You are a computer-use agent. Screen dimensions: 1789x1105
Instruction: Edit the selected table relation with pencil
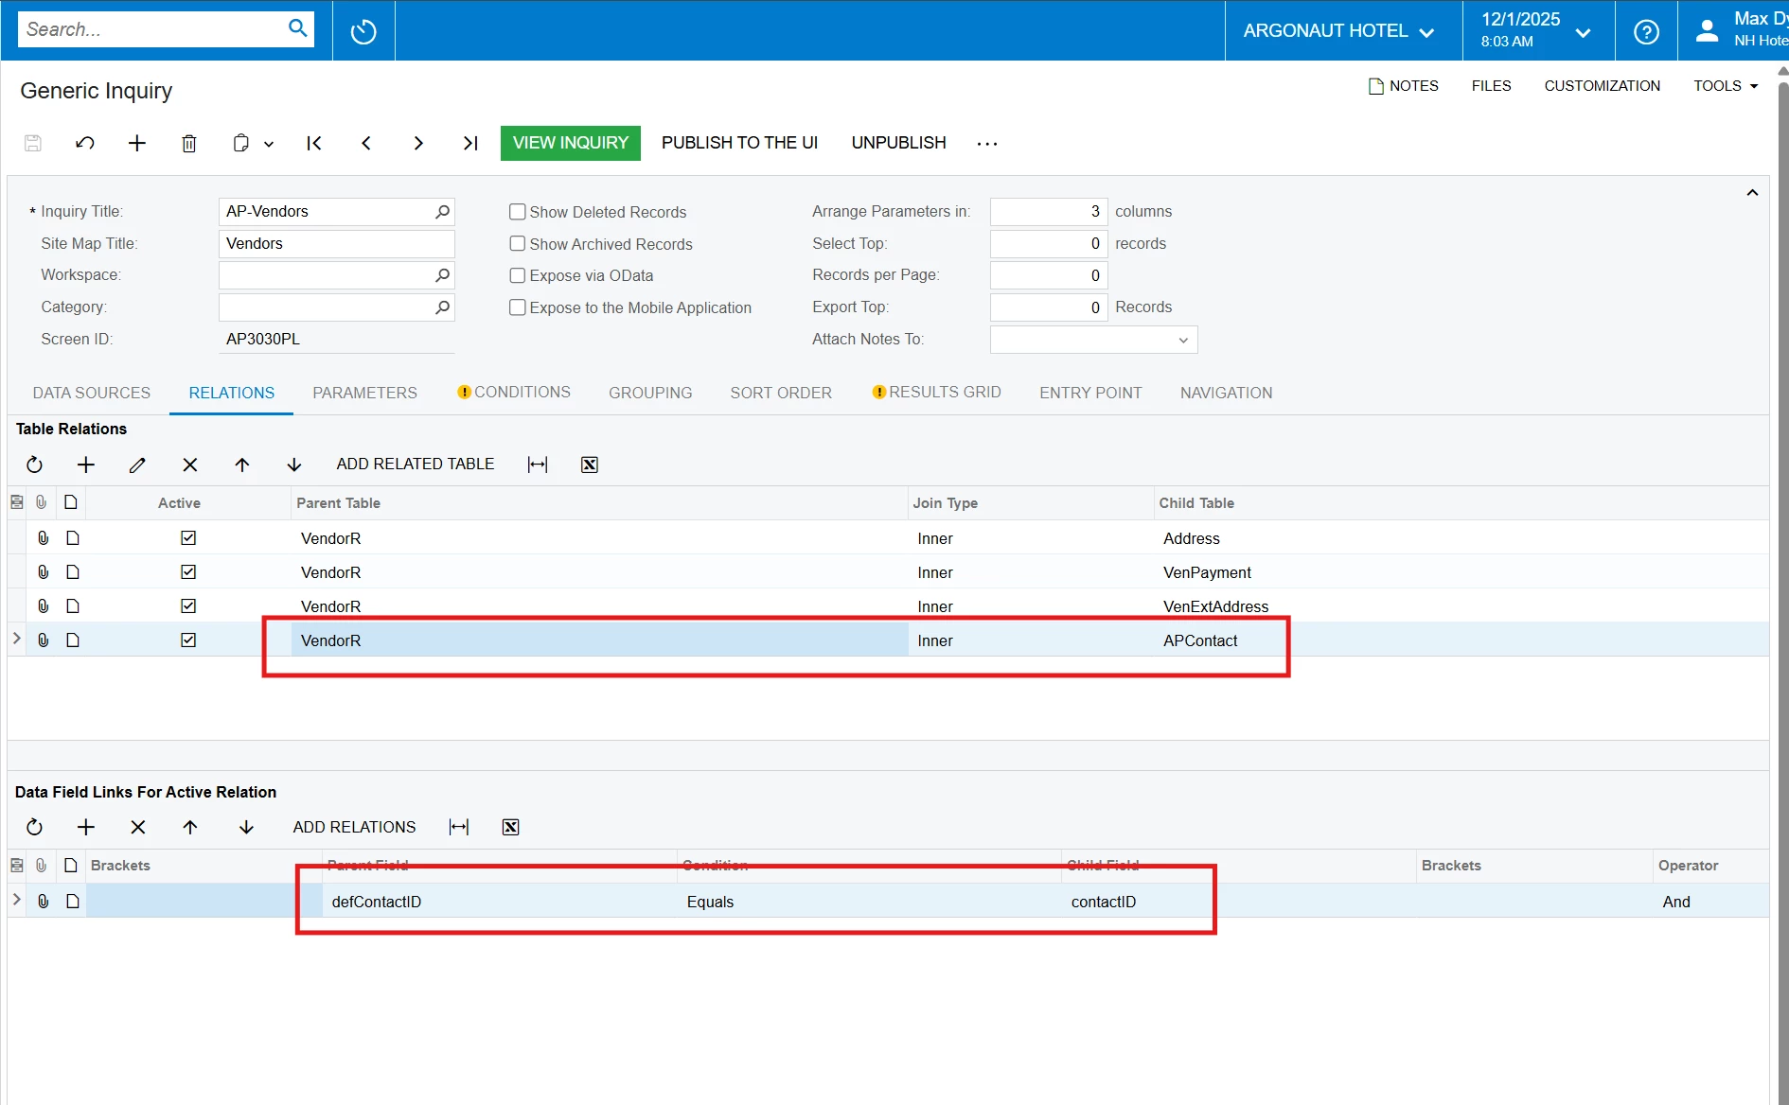tap(137, 465)
